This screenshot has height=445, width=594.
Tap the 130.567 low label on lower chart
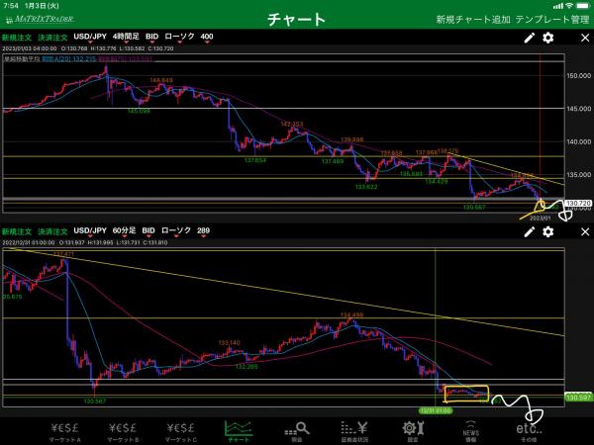pos(95,401)
